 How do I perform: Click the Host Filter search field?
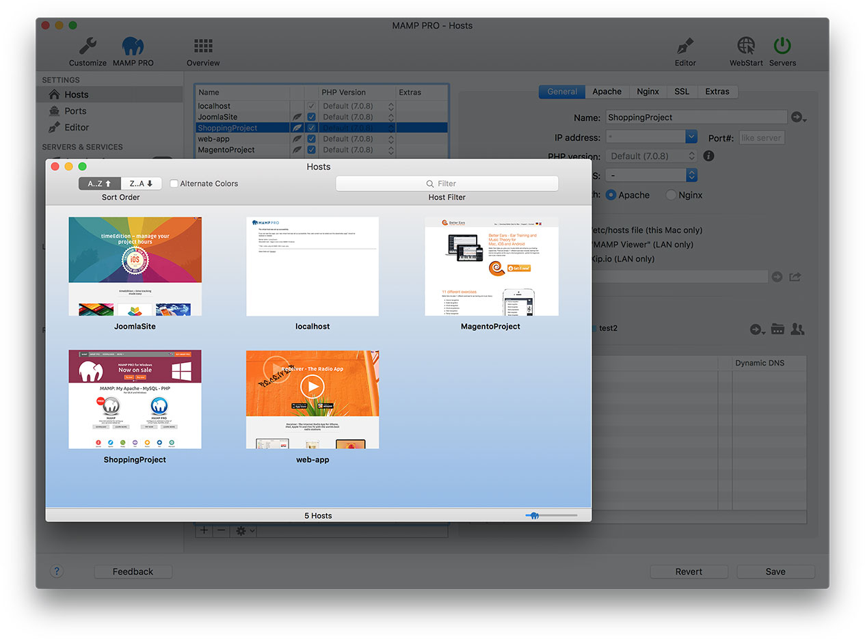coord(447,184)
